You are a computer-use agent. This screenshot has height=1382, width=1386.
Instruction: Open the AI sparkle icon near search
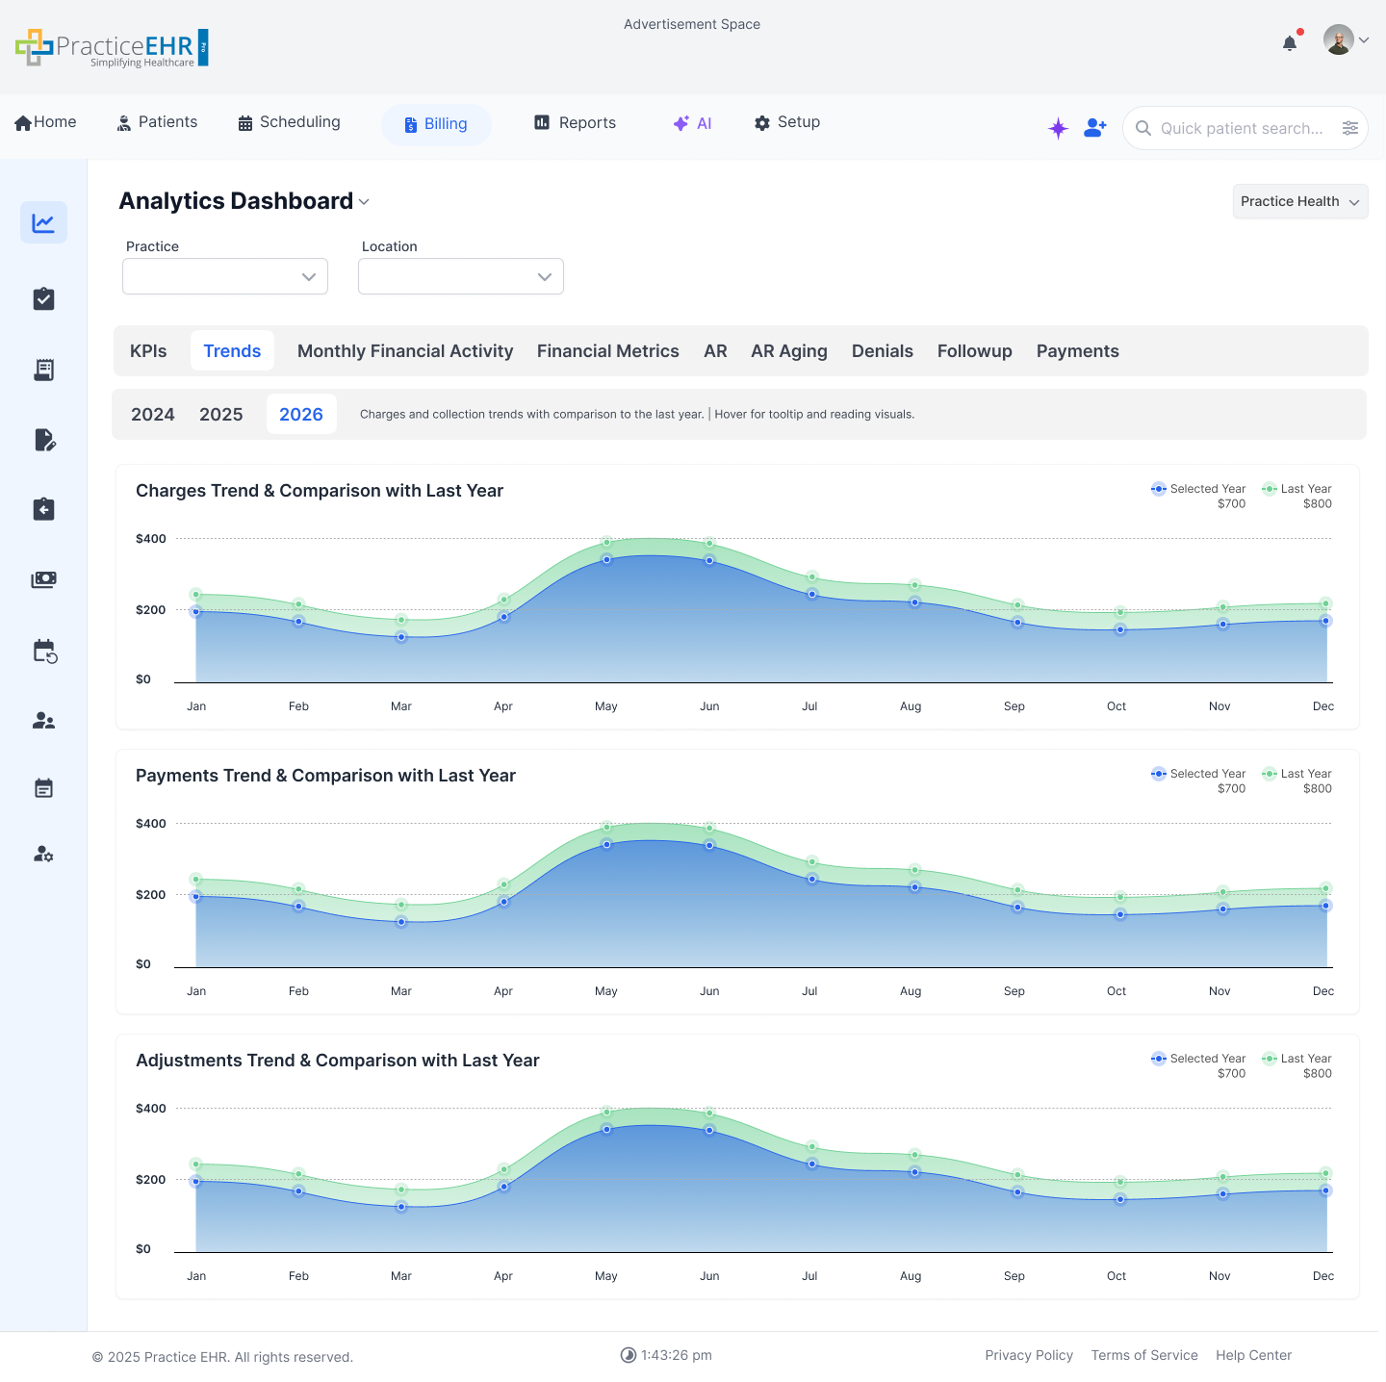coord(1058,127)
